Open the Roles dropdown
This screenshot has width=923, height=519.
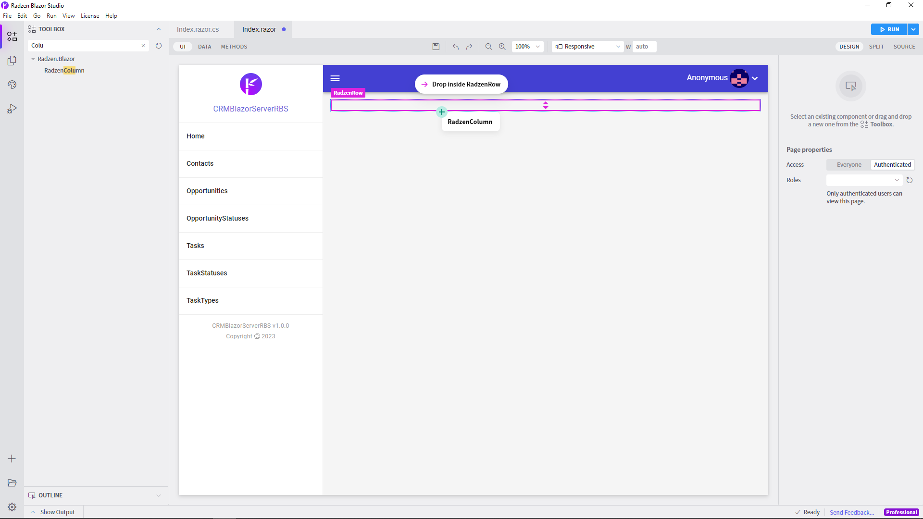(864, 180)
